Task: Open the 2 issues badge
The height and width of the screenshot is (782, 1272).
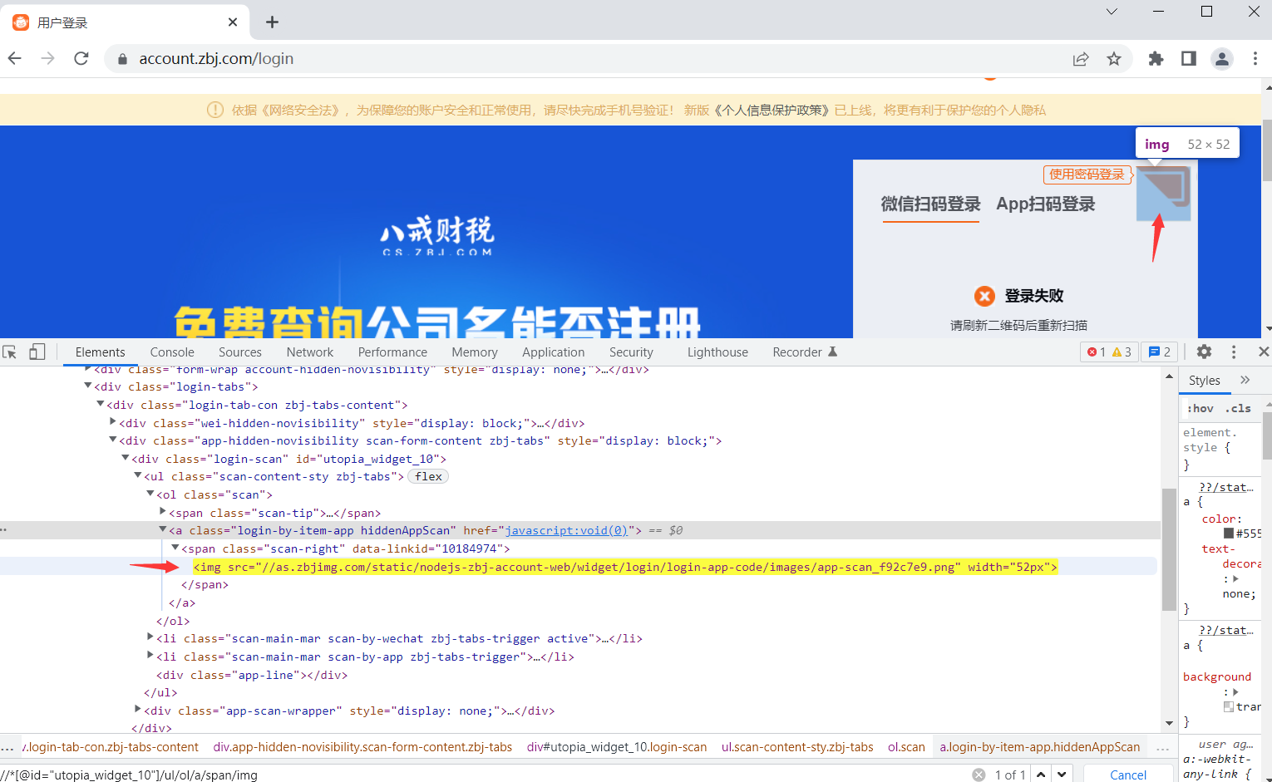Action: point(1159,352)
